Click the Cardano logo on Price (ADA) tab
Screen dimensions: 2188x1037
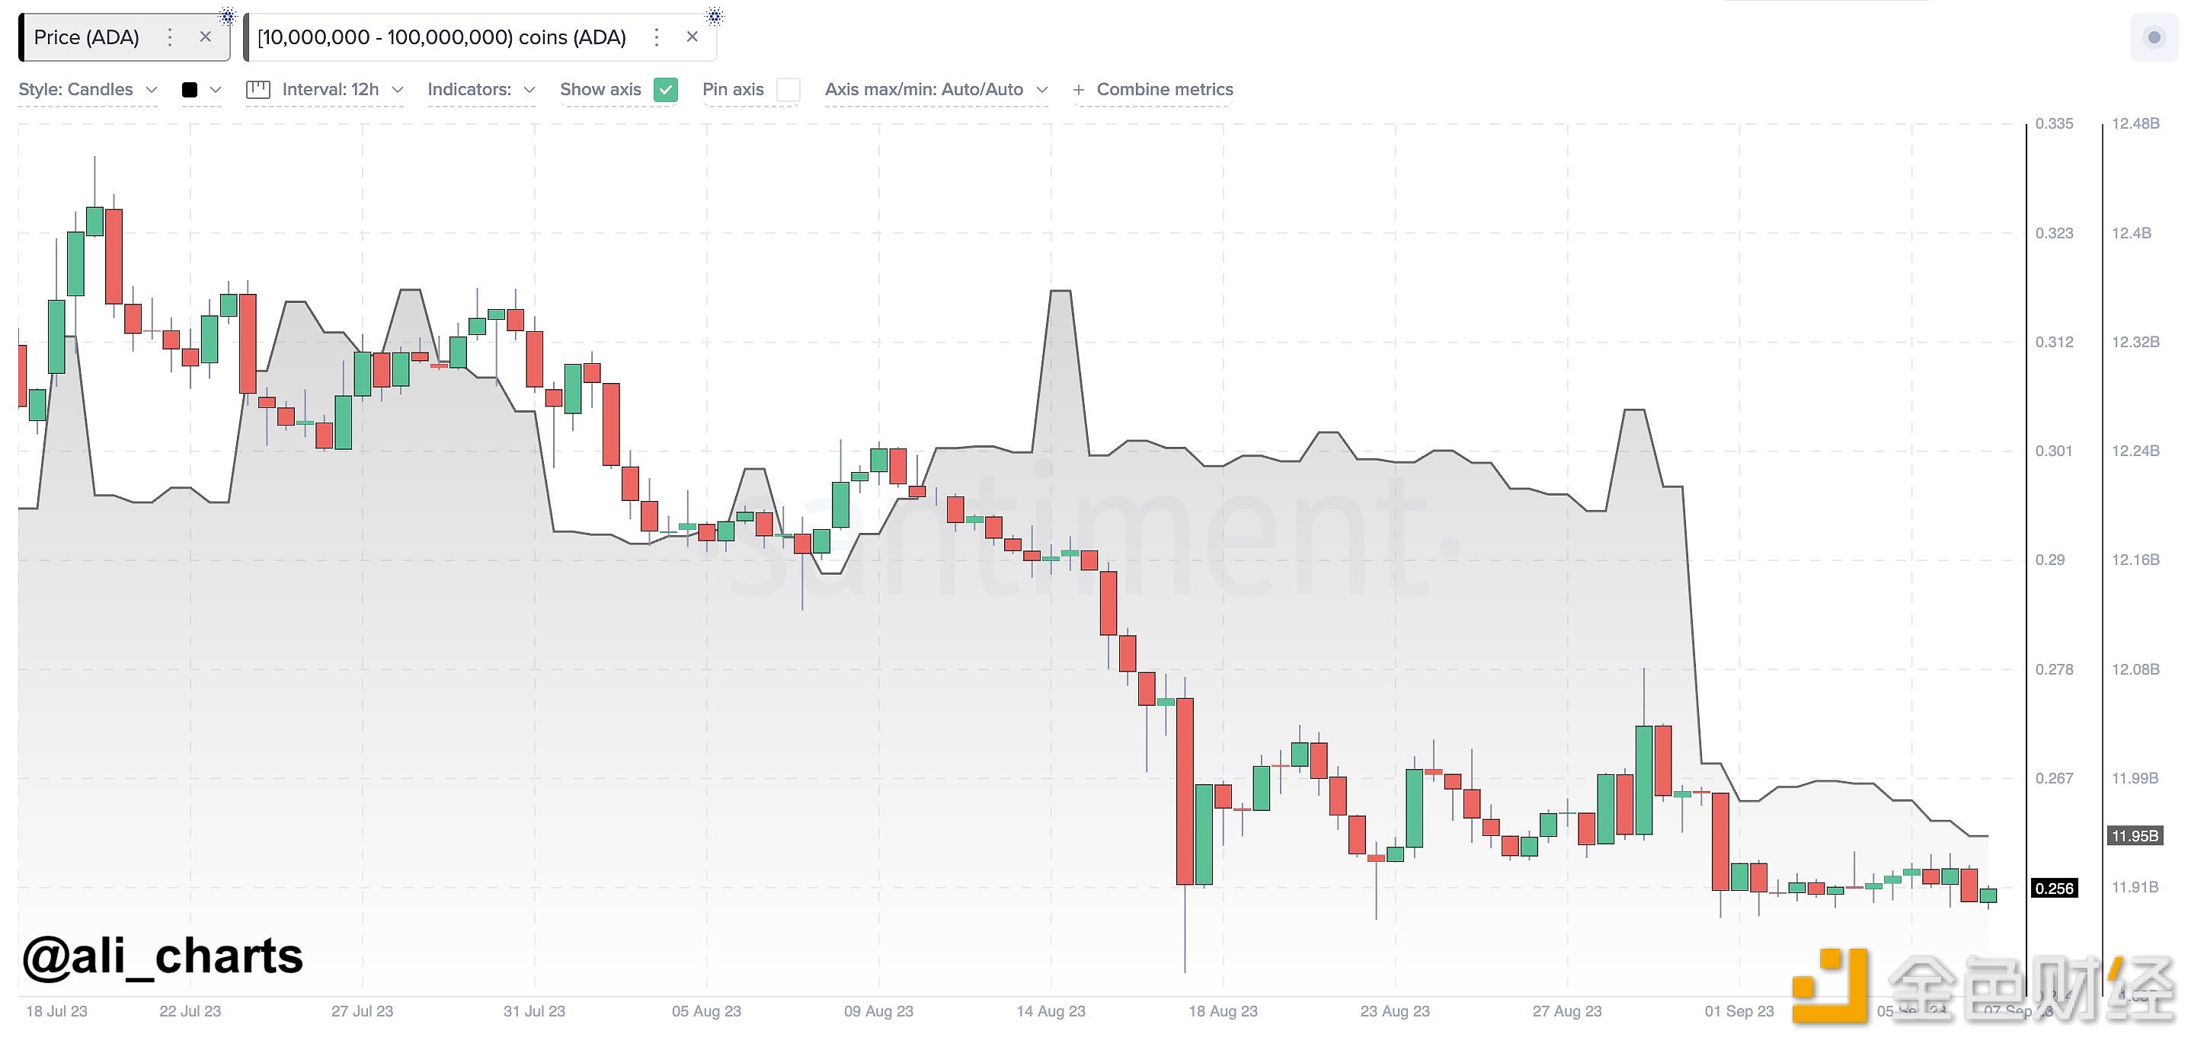click(227, 16)
